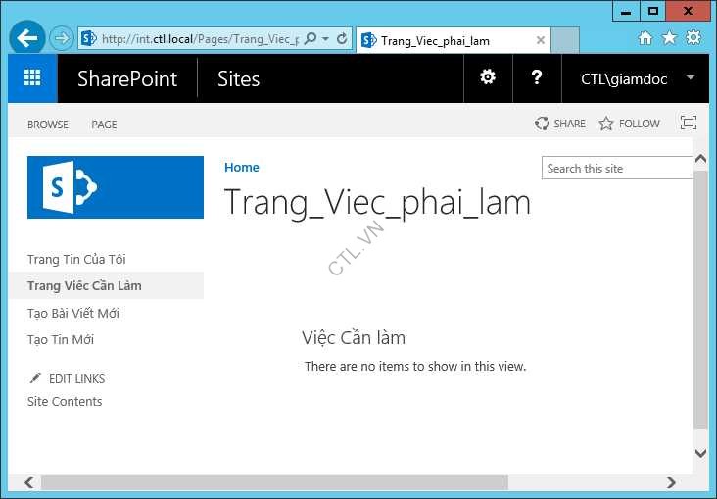Toggle the Focus on Content icon

point(689,124)
